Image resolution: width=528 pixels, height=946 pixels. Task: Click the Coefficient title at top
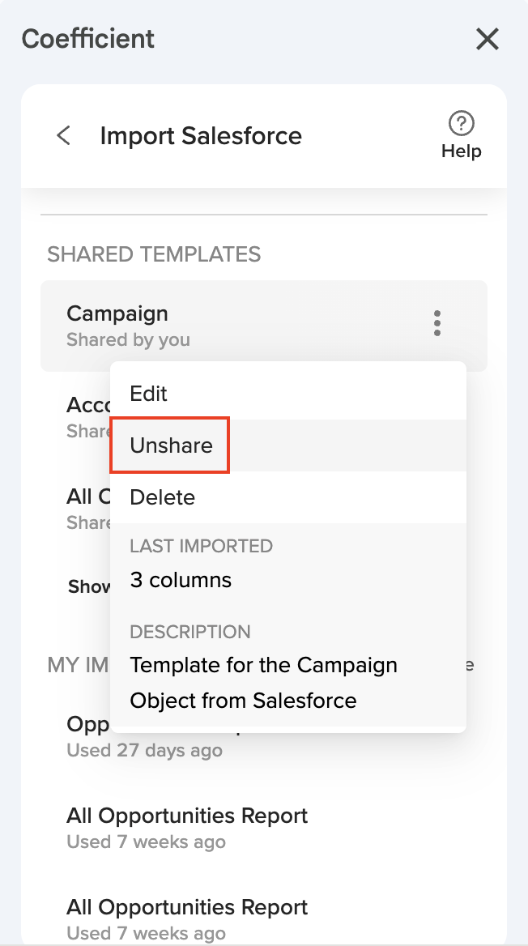[x=88, y=39]
